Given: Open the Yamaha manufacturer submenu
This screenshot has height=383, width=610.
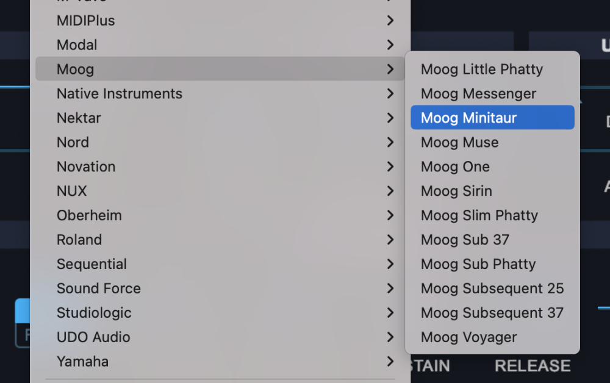Looking at the screenshot, I should [x=82, y=362].
